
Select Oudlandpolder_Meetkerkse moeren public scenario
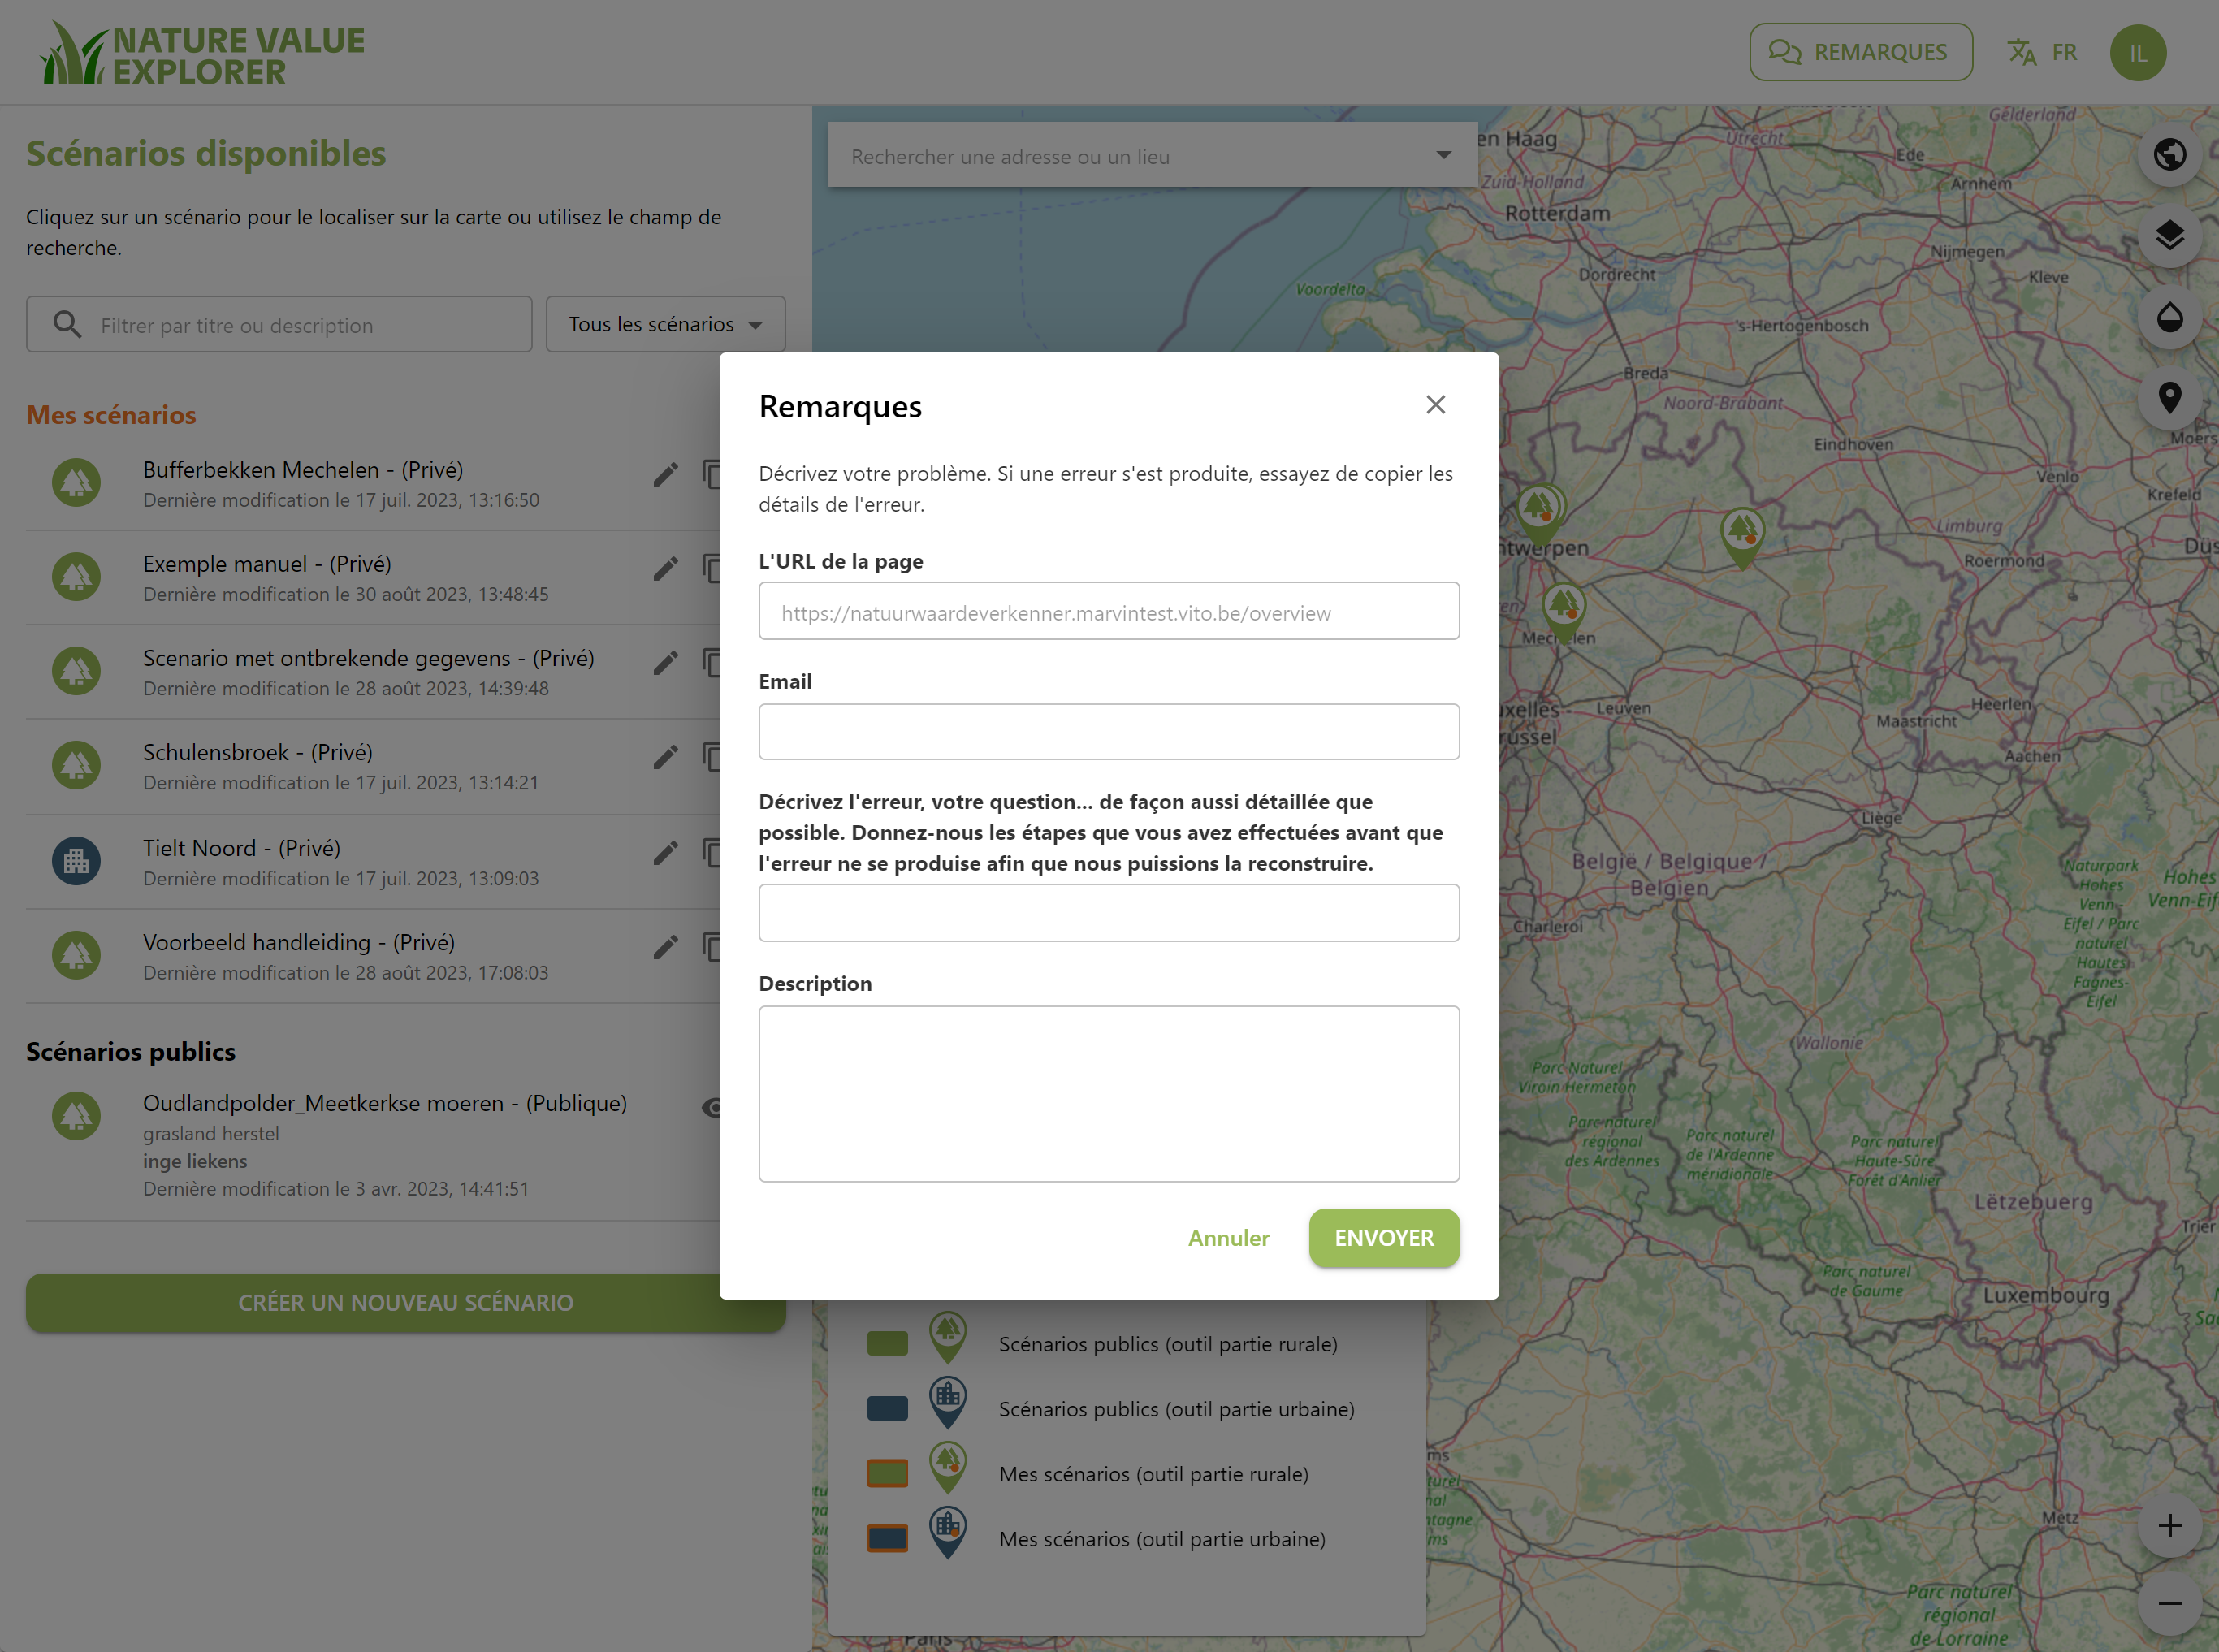point(385,1103)
